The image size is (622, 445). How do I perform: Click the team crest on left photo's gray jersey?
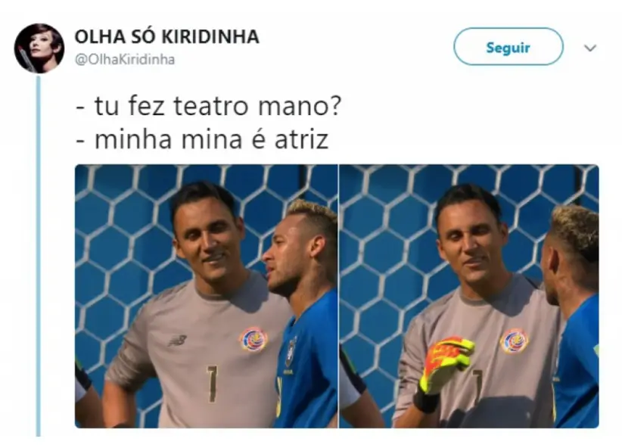point(253,340)
